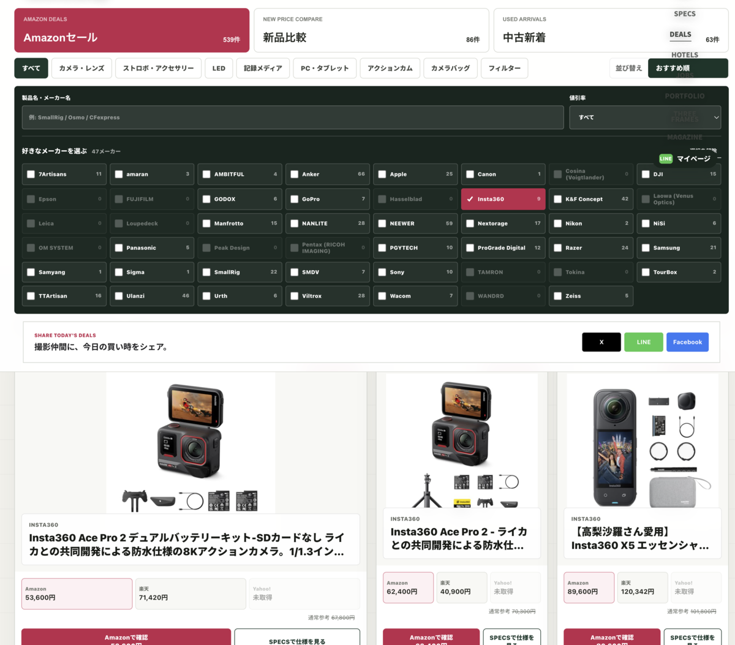Screen dimensions: 735x645
Task: Select the Amazon 89,600円 price box
Action: (x=589, y=587)
